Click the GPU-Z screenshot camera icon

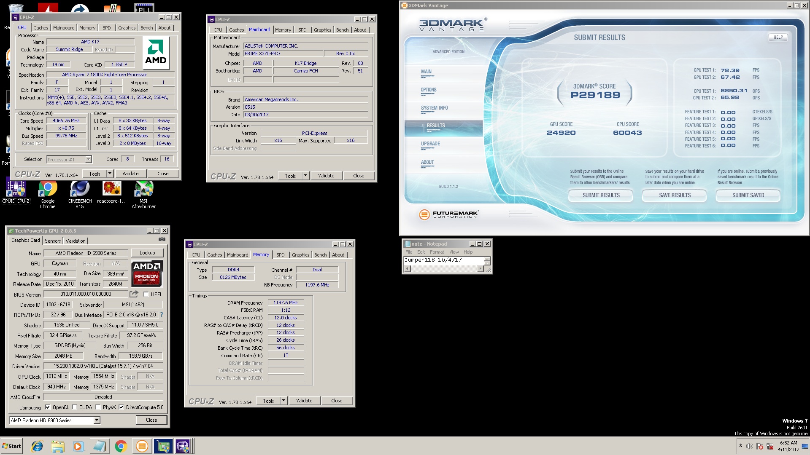click(162, 239)
